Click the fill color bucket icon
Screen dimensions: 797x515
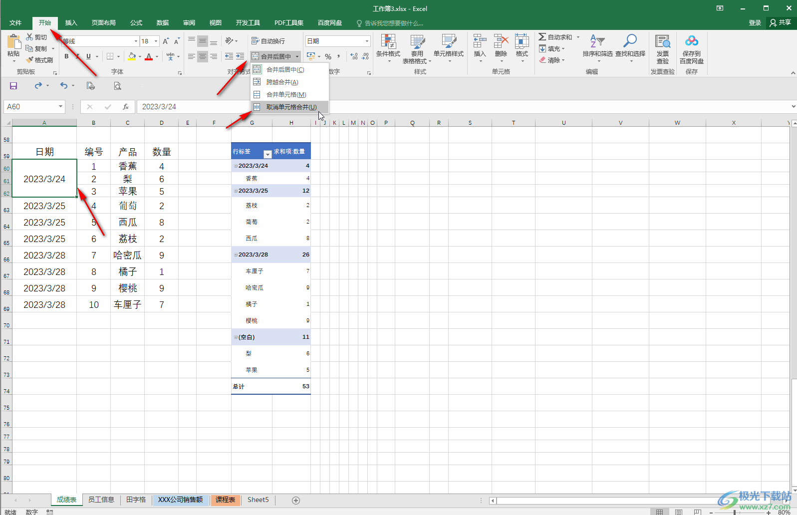point(132,56)
